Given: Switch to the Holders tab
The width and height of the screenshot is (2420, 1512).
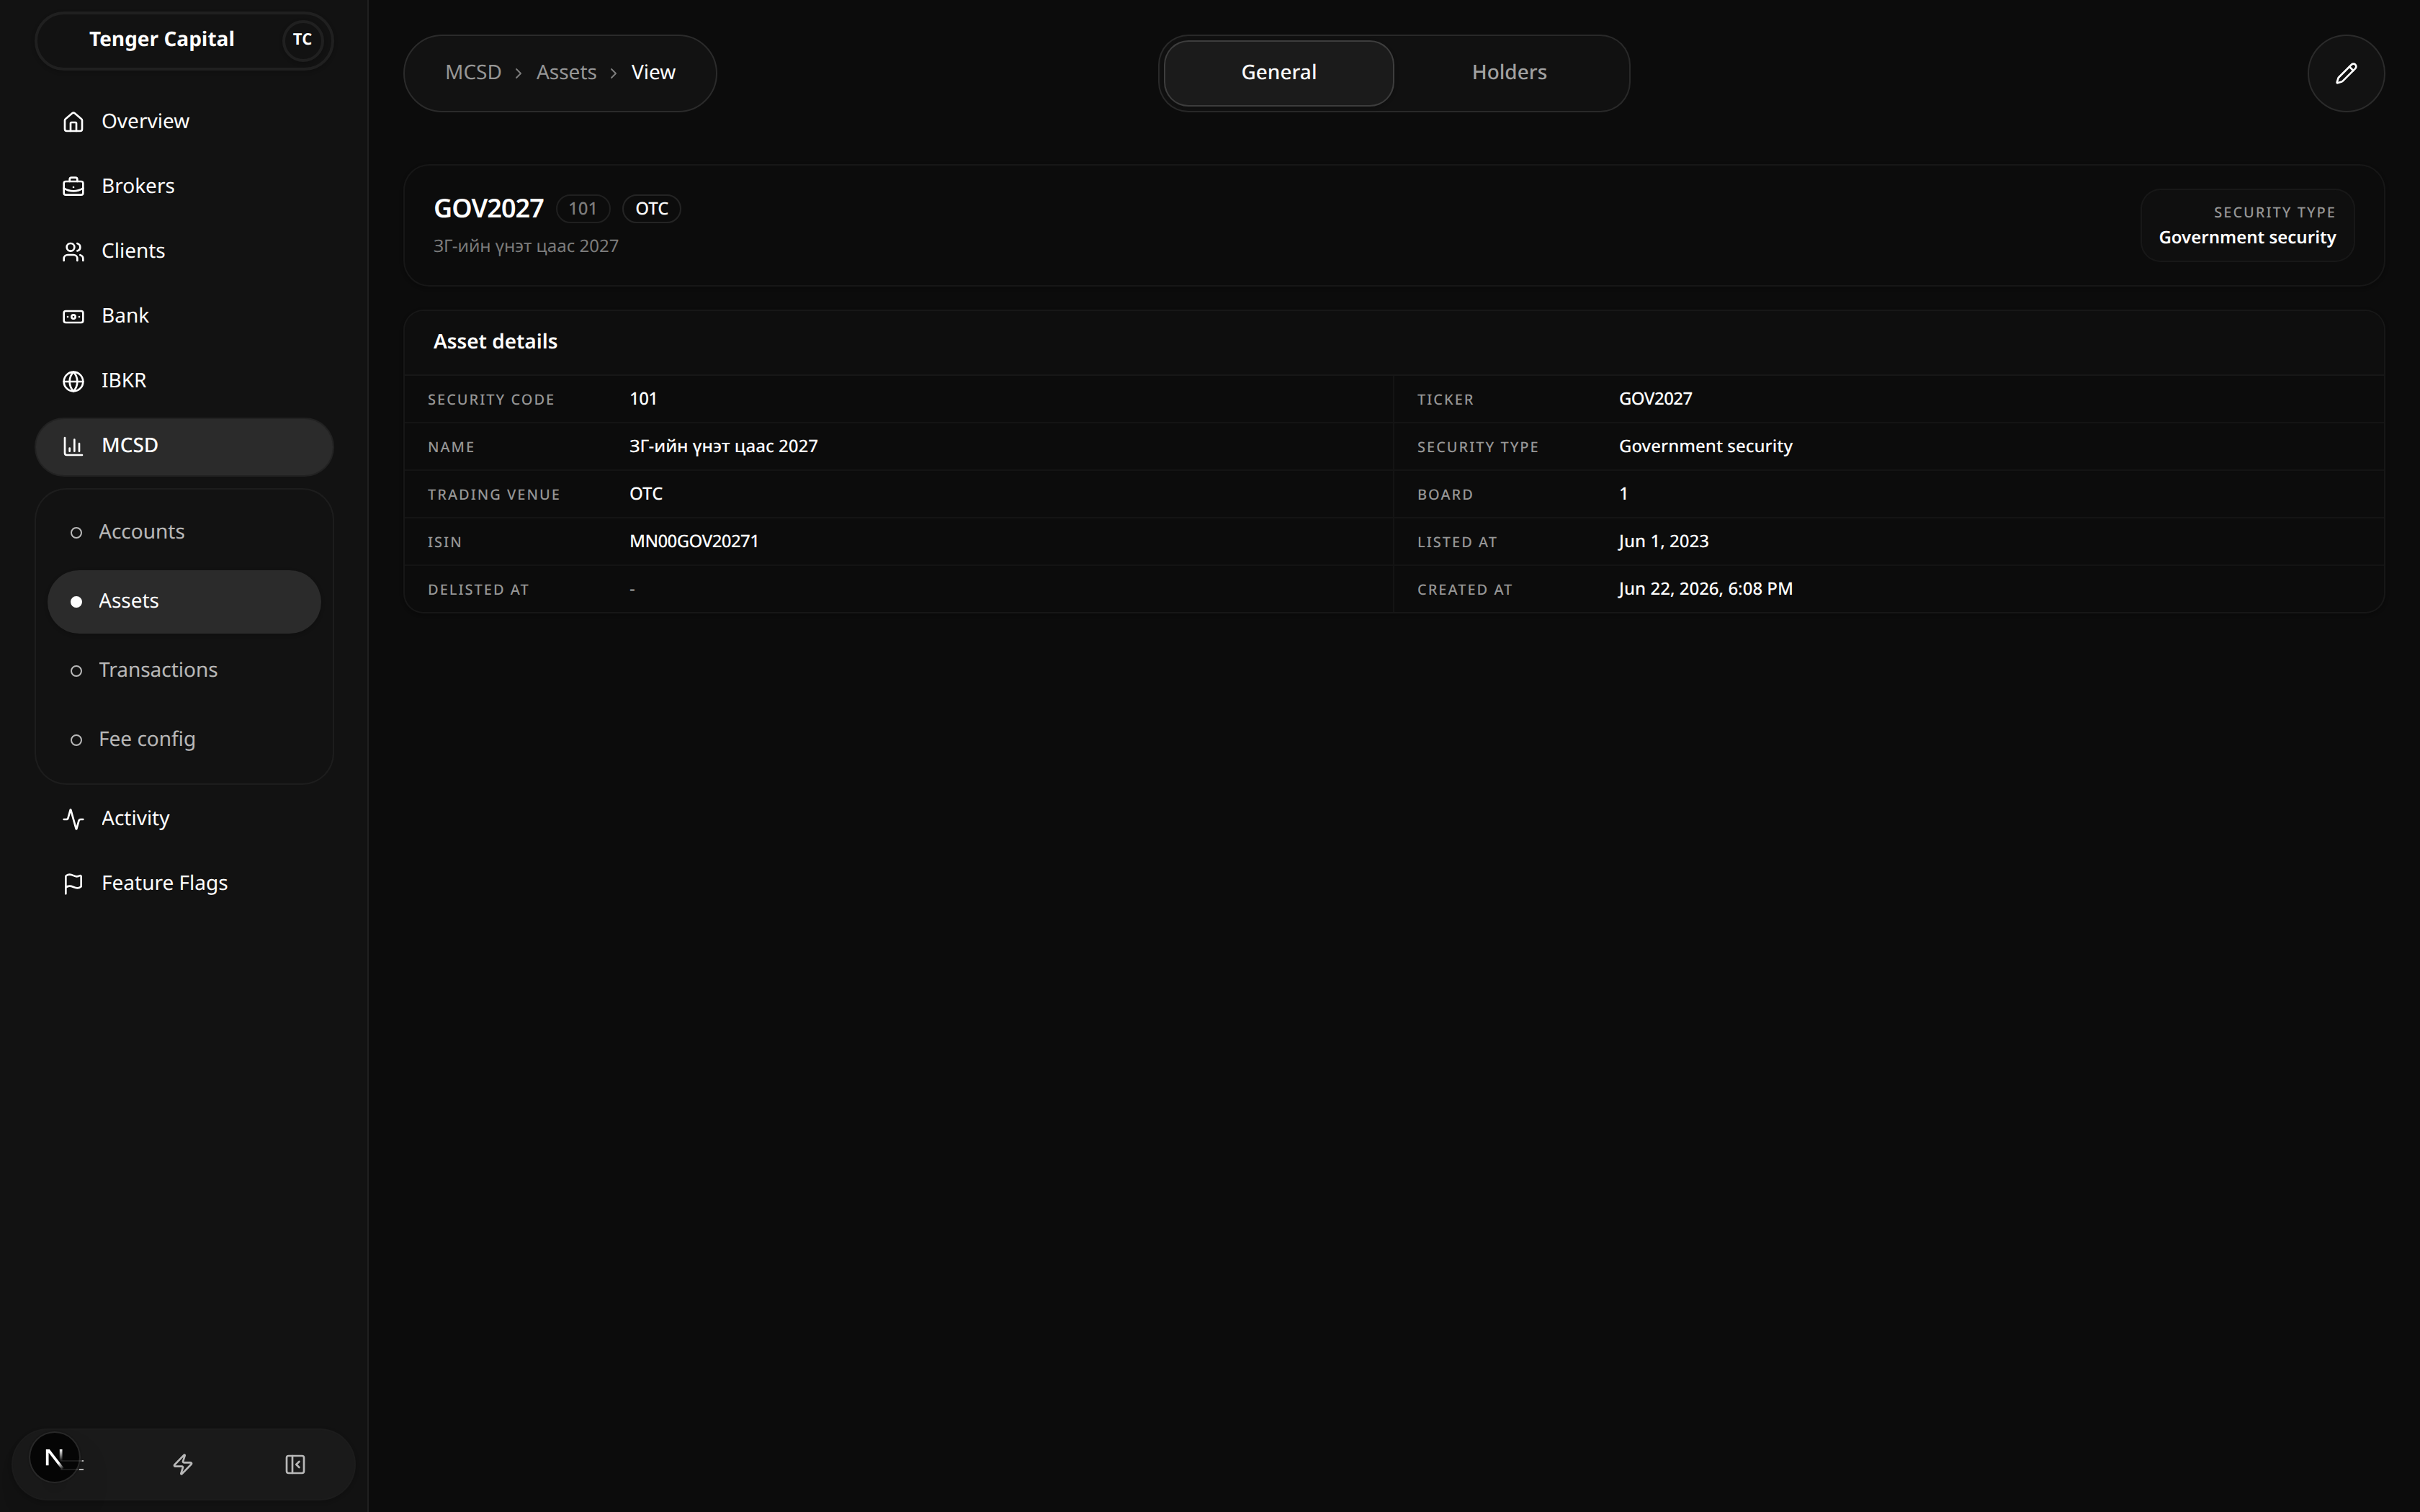Looking at the screenshot, I should [x=1509, y=73].
